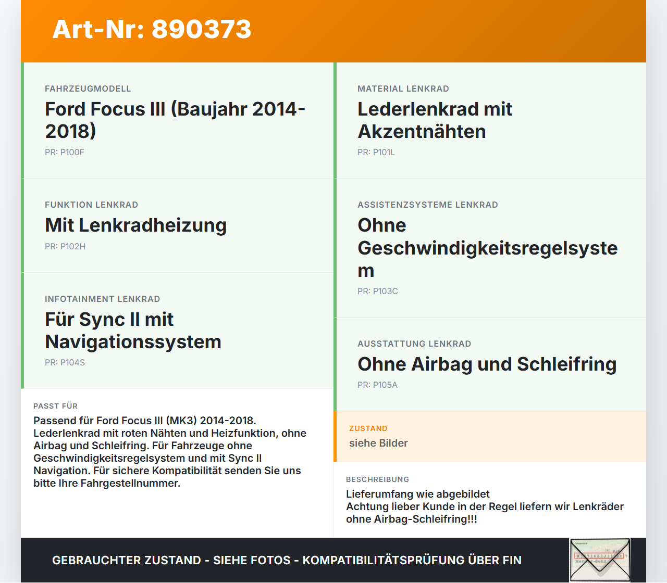
Task: Click the siehe Bilder link
Action: 378,443
